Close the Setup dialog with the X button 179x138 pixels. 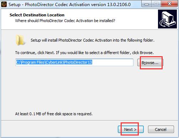tap(169, 4)
